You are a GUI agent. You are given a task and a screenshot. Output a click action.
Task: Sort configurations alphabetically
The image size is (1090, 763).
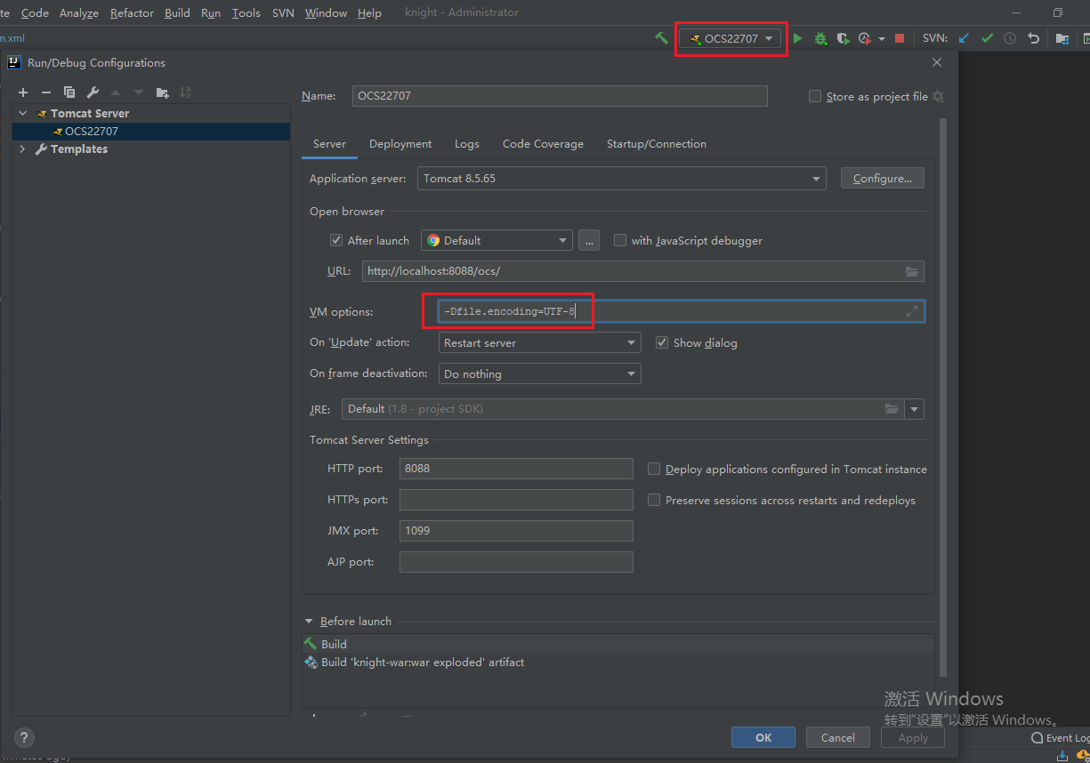pos(185,92)
